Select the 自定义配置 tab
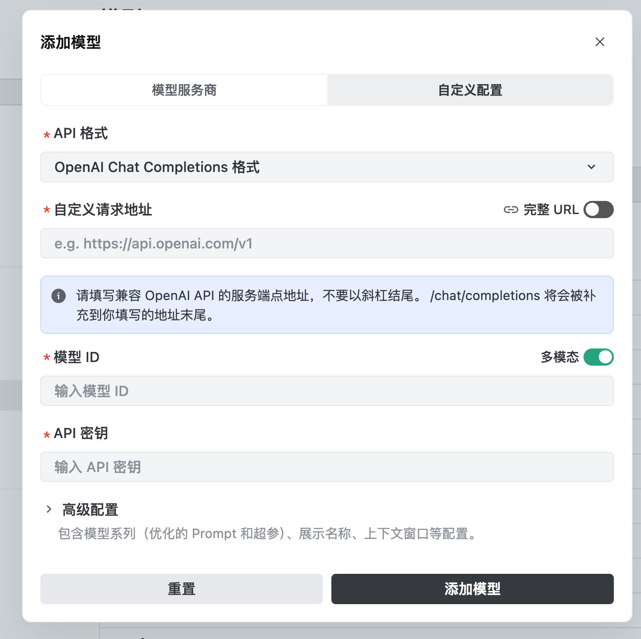641x639 pixels. tap(470, 90)
